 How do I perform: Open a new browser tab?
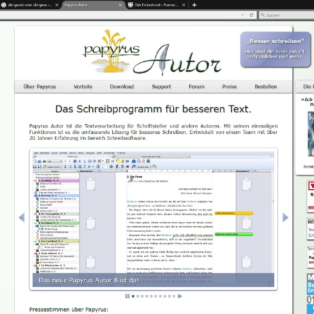[x=194, y=5]
